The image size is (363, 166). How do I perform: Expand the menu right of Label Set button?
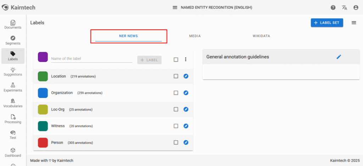pos(353,23)
